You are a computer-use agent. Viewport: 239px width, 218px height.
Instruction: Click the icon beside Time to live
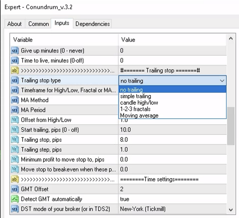[15, 60]
